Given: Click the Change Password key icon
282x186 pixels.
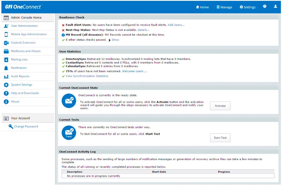Looking at the screenshot, I should click(11, 127).
